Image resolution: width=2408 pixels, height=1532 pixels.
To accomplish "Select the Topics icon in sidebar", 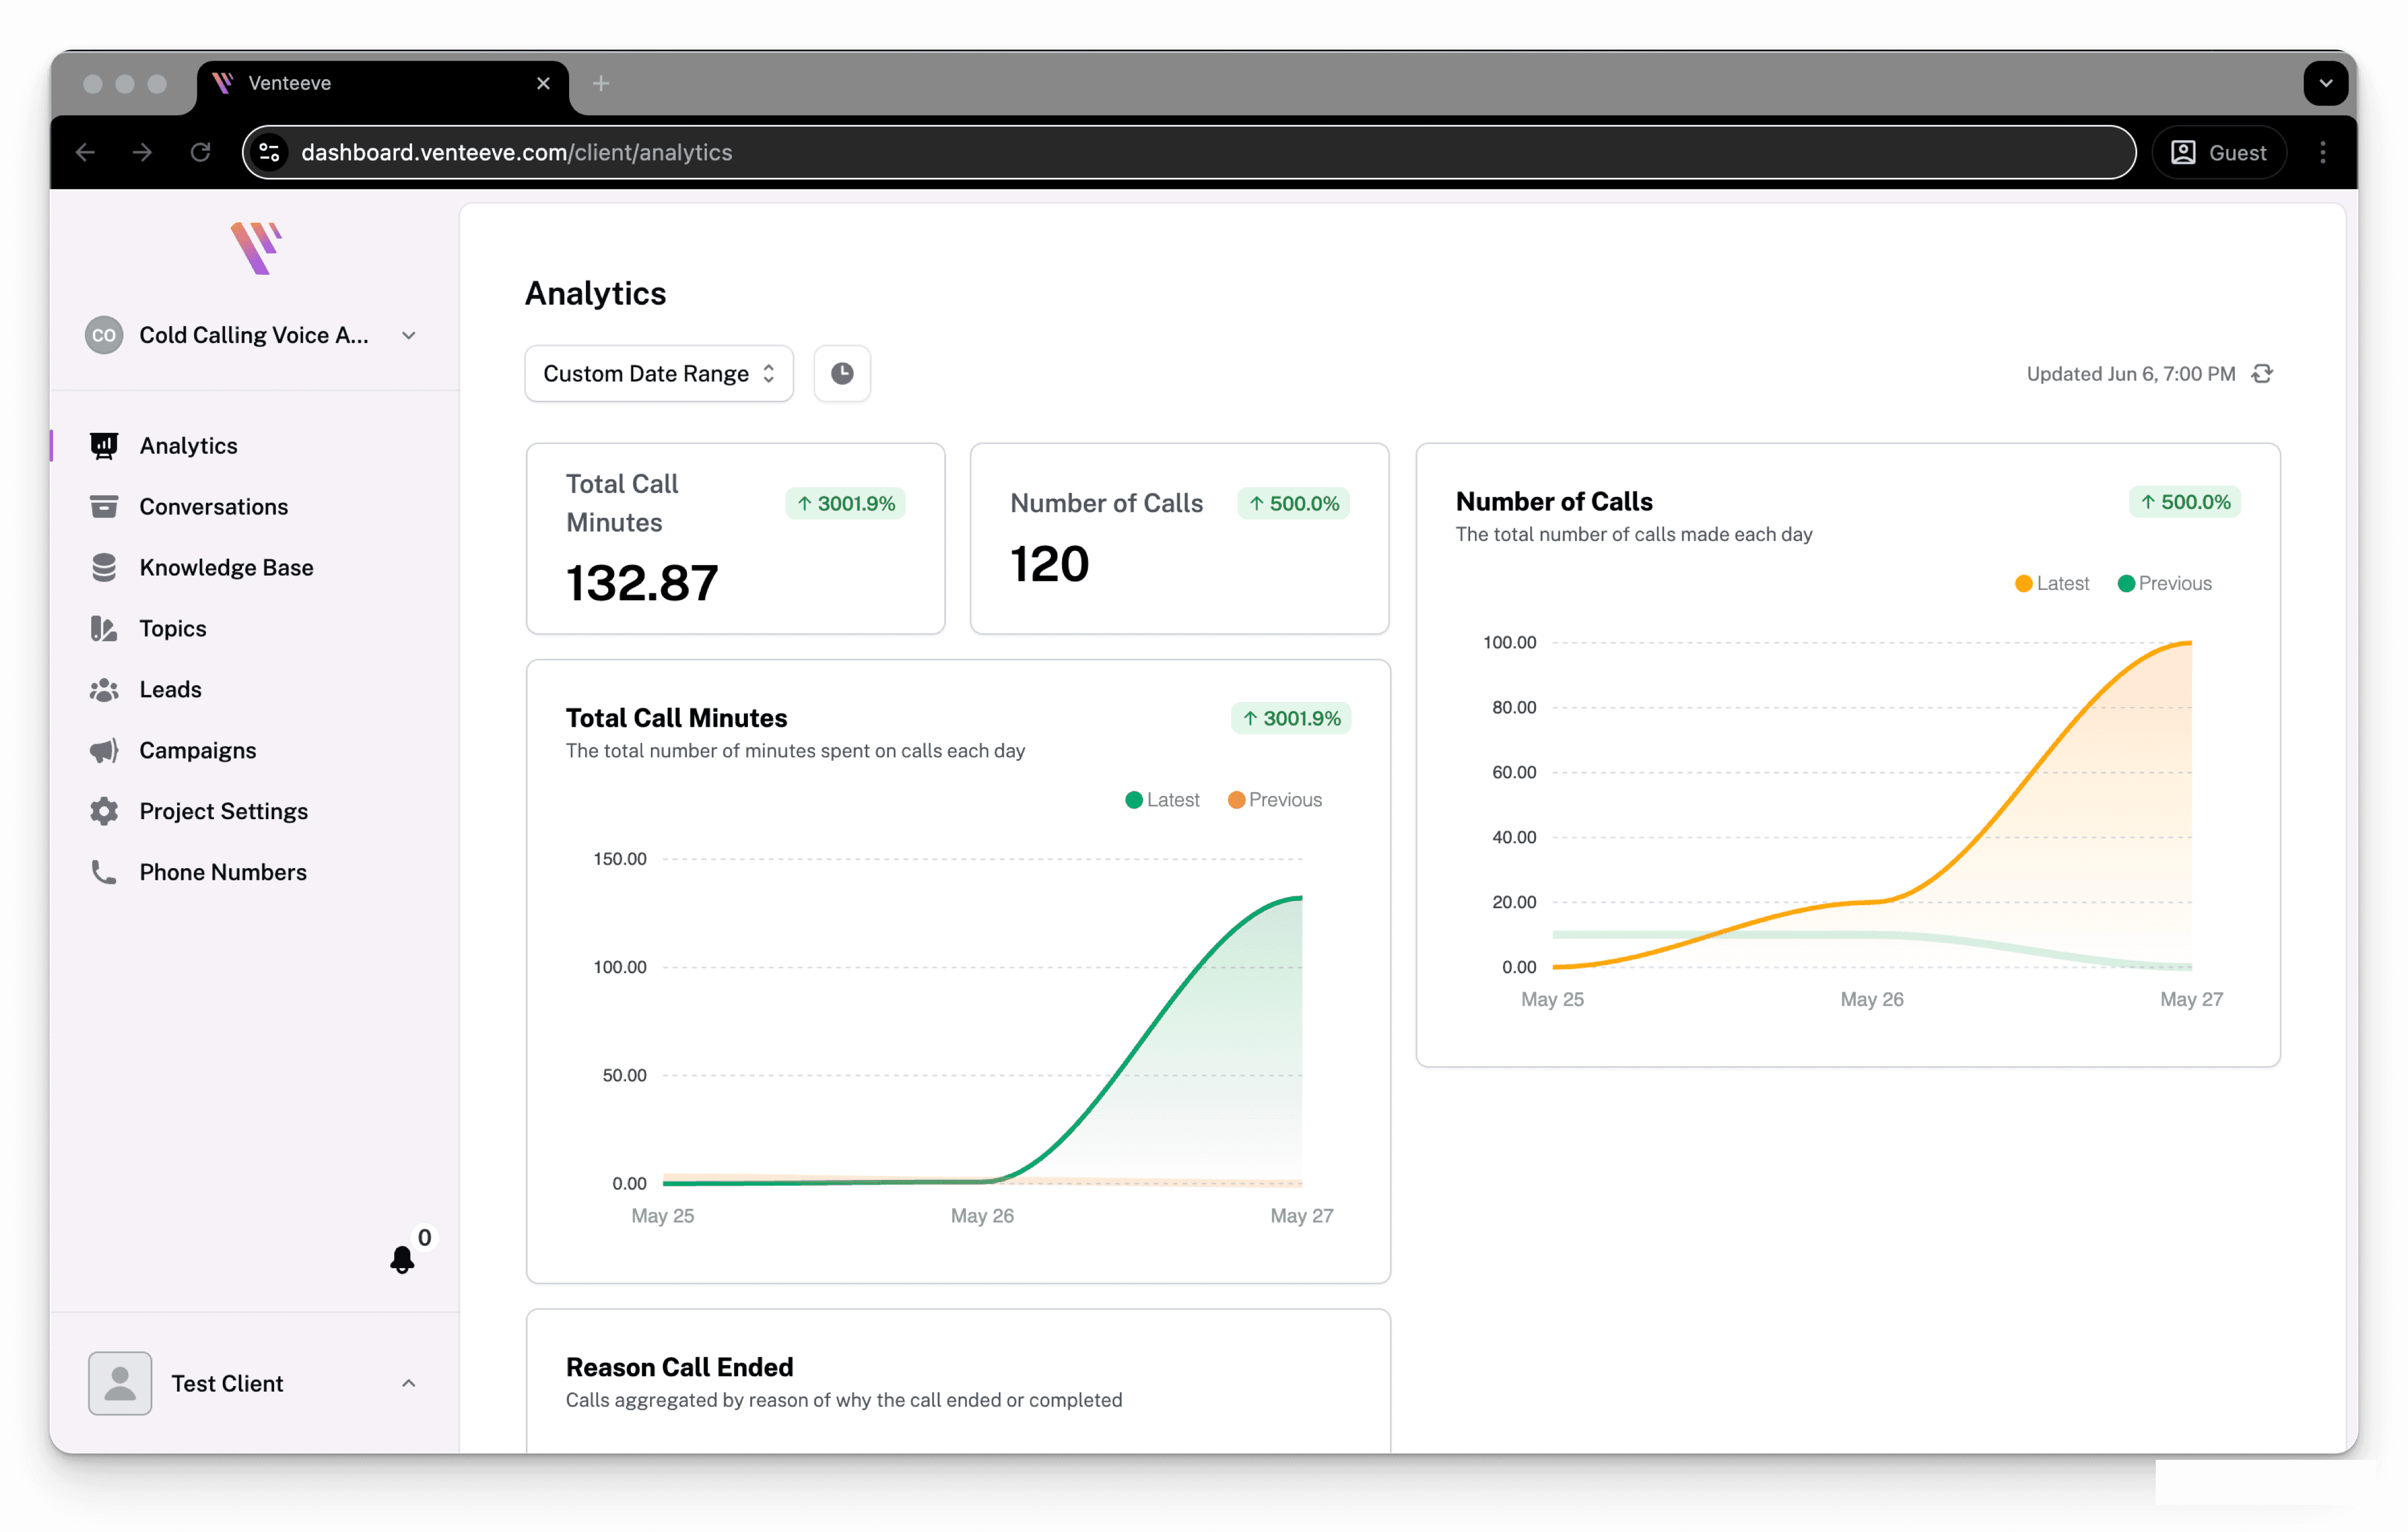I will pyautogui.click(x=104, y=629).
